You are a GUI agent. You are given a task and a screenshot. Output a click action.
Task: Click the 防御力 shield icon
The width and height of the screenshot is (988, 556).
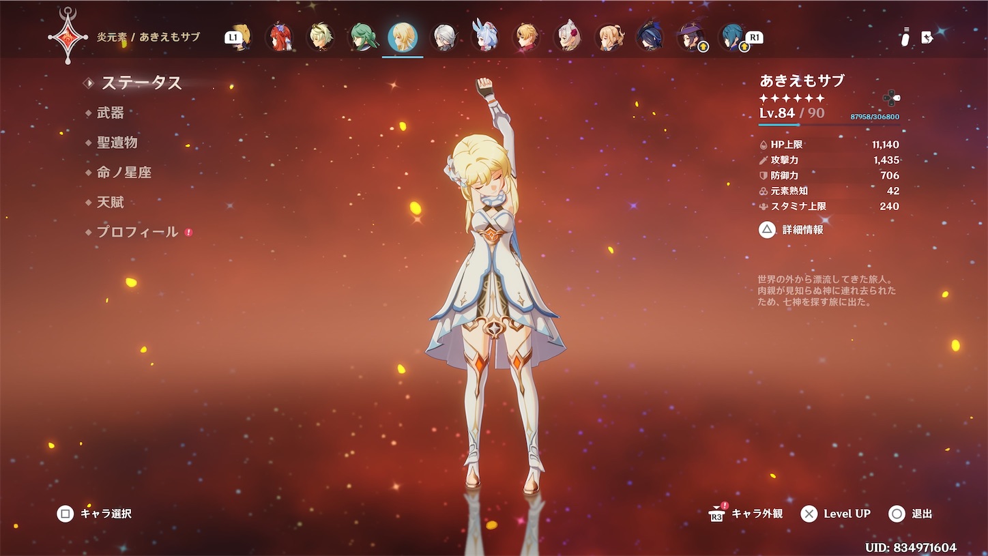pos(764,175)
